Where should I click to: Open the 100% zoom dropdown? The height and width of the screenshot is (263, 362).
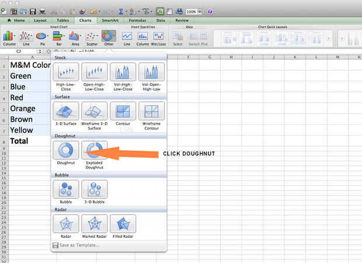pos(200,12)
